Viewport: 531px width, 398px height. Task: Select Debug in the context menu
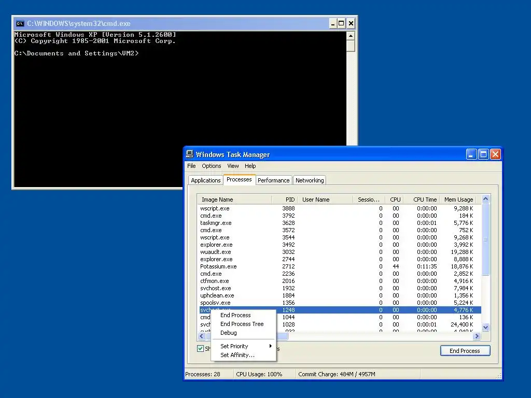point(243,333)
